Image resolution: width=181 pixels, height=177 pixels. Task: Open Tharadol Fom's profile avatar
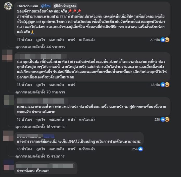click(x=8, y=6)
